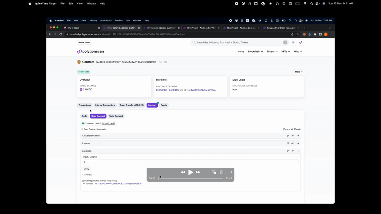
Task: Switch to Polygon PoS Chain Transaction browser tab
Action: (281, 28)
